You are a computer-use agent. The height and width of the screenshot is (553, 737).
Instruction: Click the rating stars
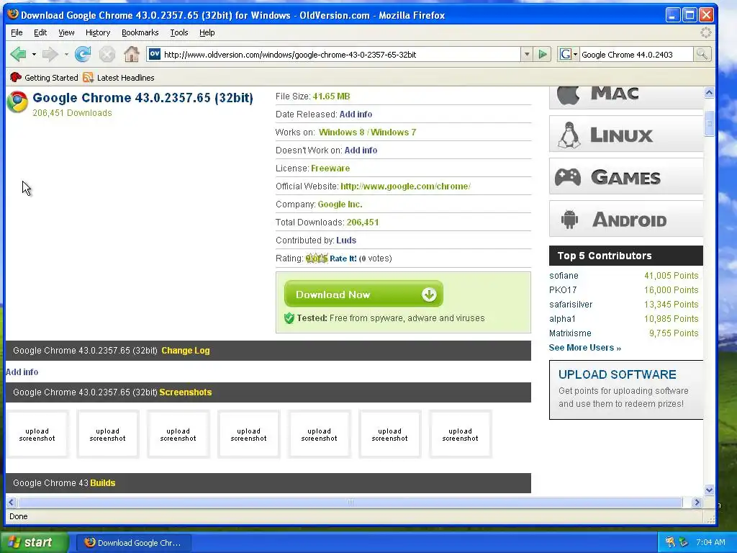tap(317, 258)
